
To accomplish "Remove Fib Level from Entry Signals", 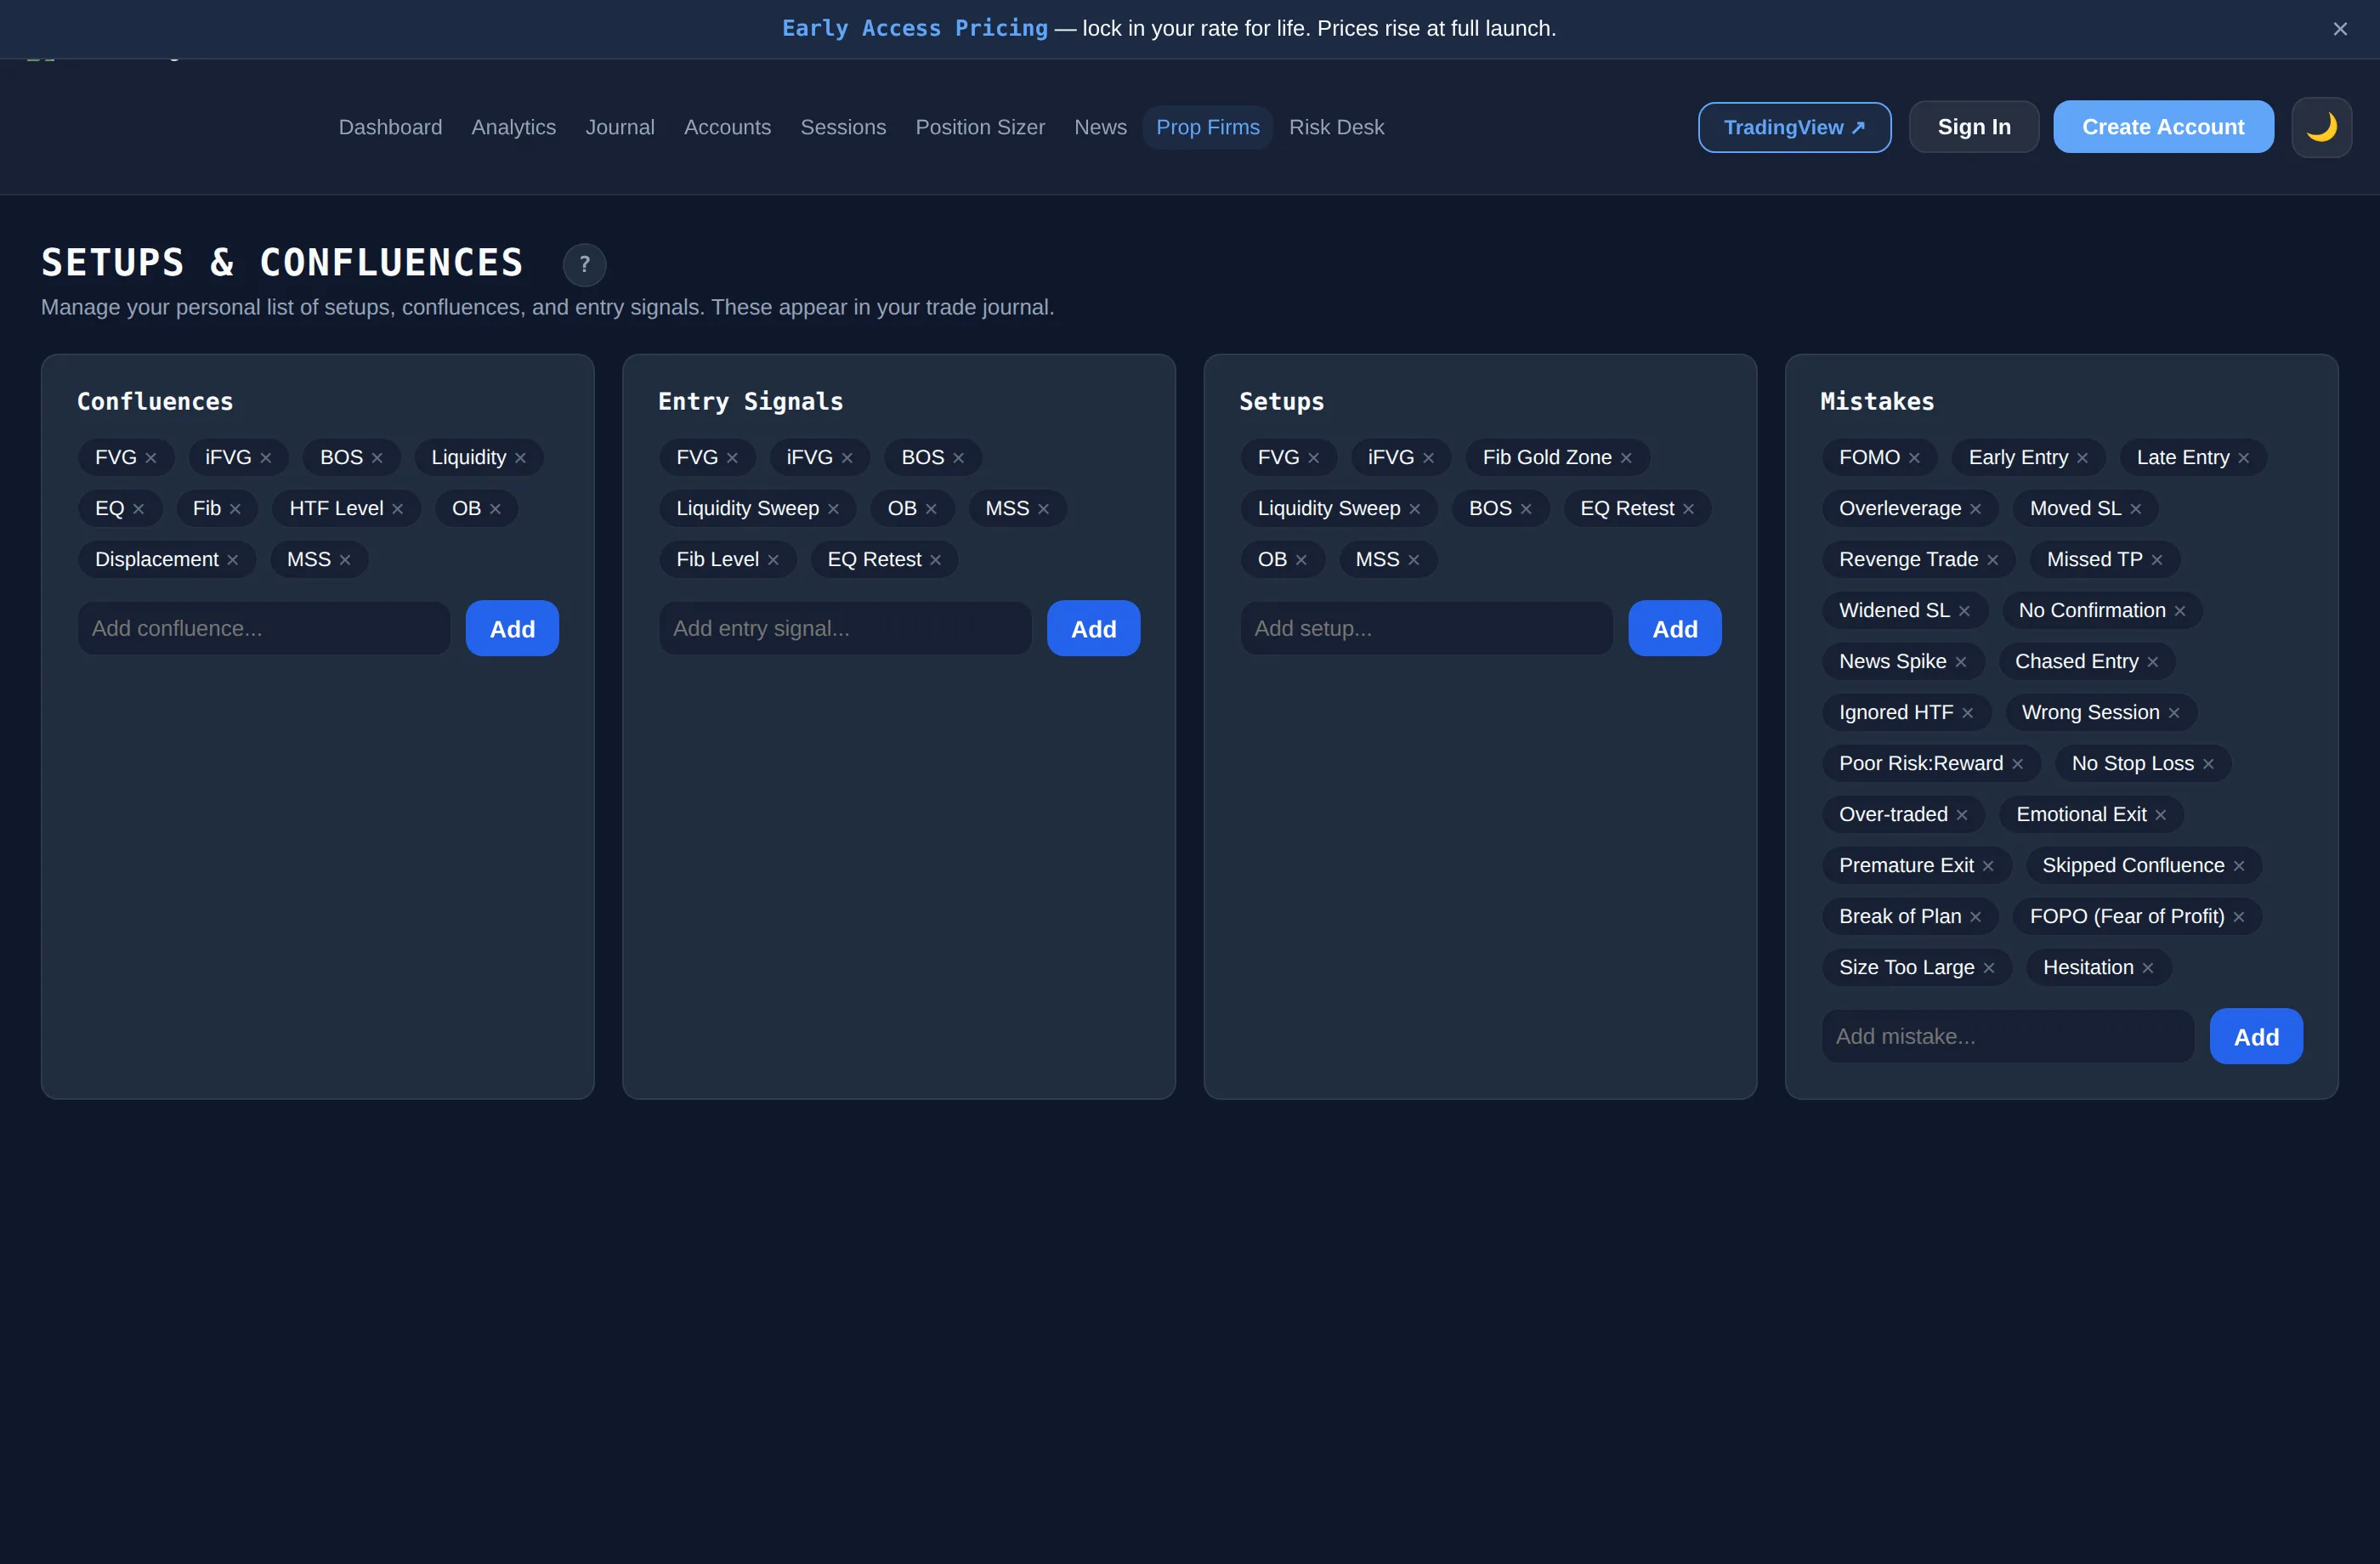I will coord(773,560).
